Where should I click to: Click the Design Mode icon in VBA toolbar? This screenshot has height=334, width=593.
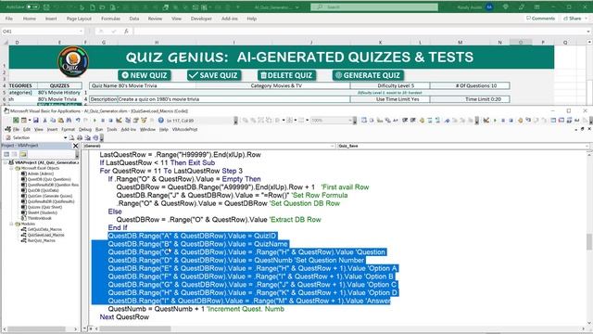(x=119, y=120)
